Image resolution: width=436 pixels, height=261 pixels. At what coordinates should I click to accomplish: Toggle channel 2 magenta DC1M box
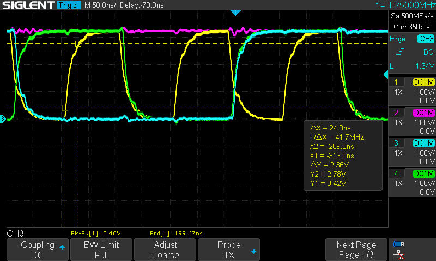[x=424, y=113]
